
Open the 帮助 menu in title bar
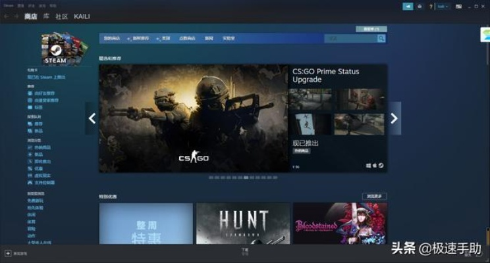tap(53, 6)
